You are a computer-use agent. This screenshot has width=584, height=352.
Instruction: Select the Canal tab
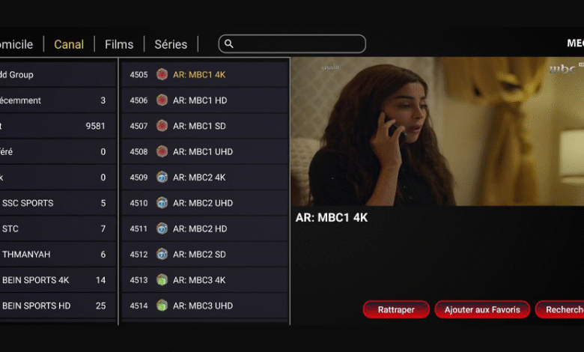[x=69, y=44]
